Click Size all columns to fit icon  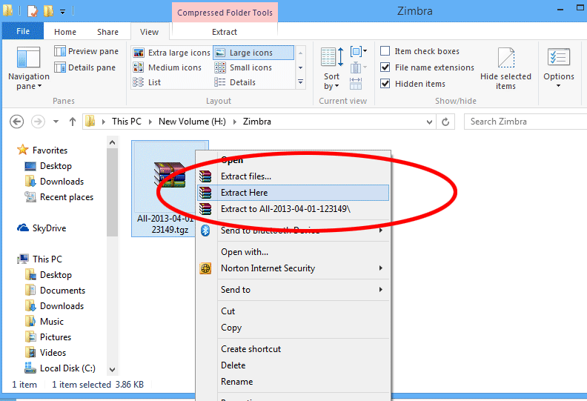click(x=356, y=84)
